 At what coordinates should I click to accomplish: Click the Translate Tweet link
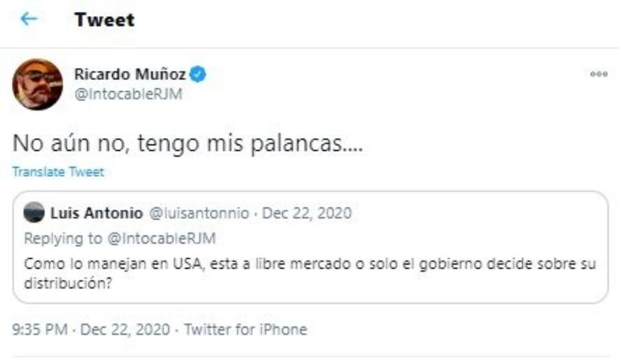[x=58, y=172]
